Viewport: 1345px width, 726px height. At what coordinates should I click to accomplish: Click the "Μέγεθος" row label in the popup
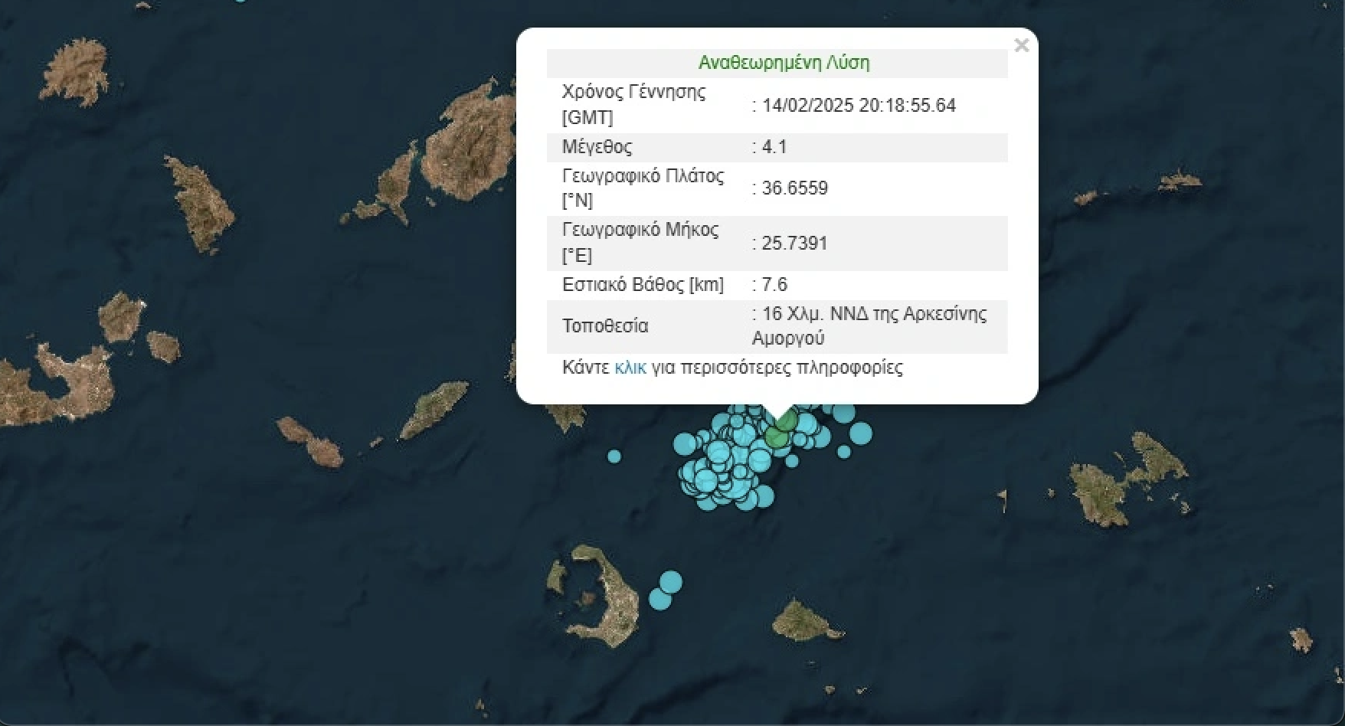(x=597, y=147)
